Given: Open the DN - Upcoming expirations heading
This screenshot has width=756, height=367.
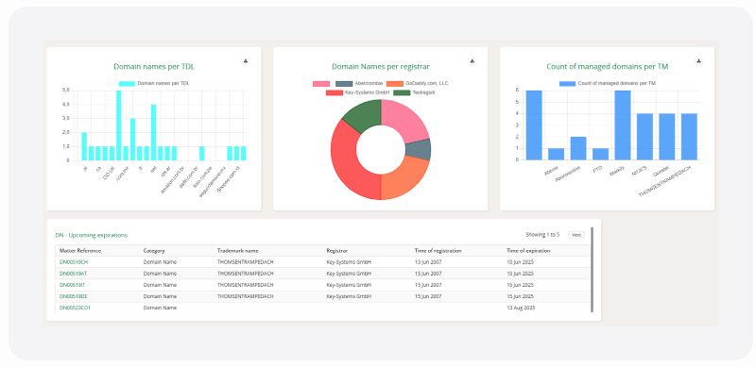Looking at the screenshot, I should pos(92,235).
